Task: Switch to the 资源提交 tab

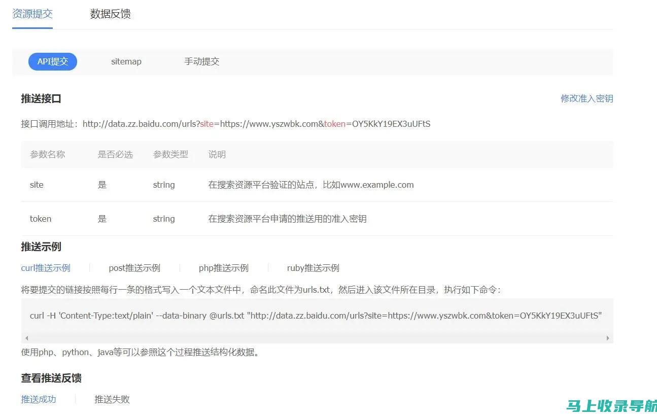Action: [32, 14]
